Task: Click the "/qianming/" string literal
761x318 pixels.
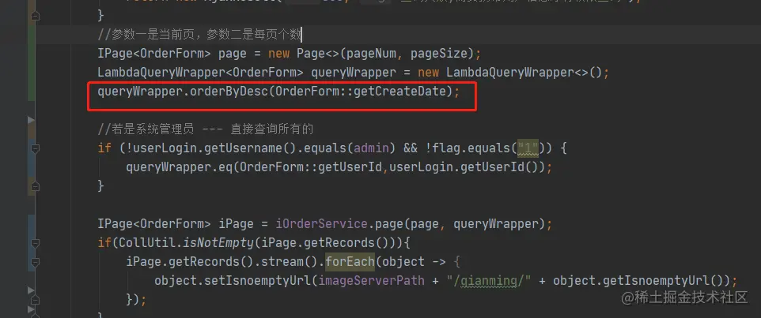Action: (x=489, y=281)
